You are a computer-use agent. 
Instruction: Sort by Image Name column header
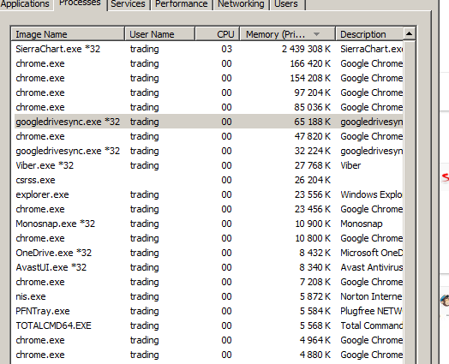pos(68,34)
